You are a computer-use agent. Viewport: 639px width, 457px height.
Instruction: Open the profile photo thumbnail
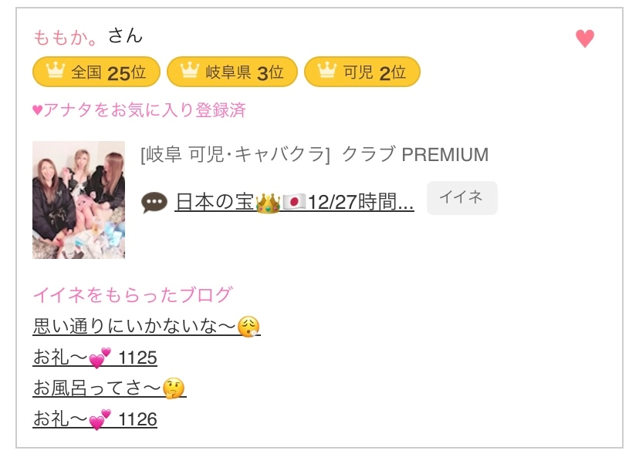79,200
